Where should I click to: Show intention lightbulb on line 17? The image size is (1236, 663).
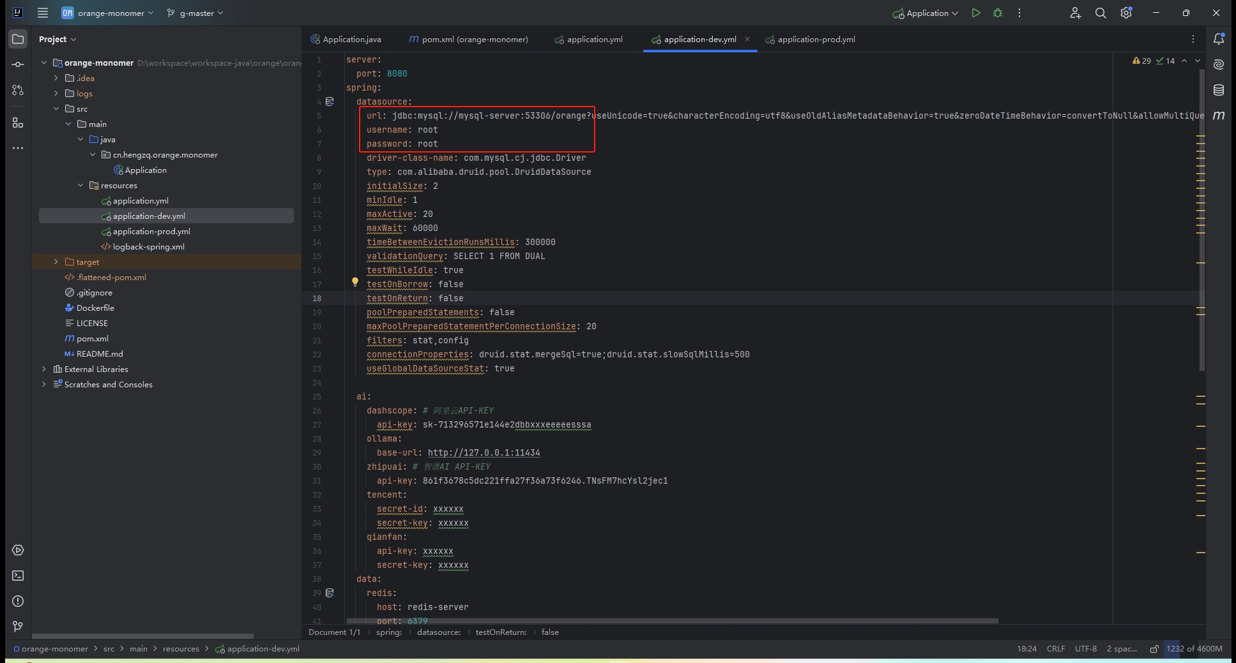355,282
